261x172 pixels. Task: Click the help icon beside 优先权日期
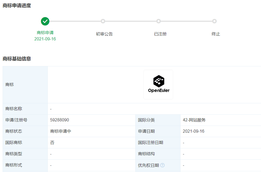pos(162,165)
